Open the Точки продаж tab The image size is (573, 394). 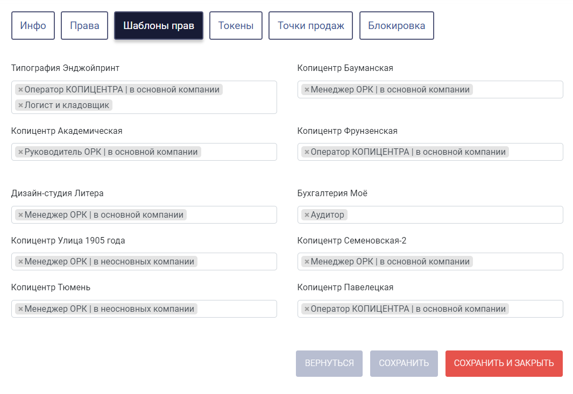coord(310,26)
